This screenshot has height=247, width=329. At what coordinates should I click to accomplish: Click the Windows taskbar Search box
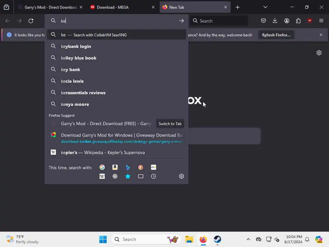pos(146,239)
